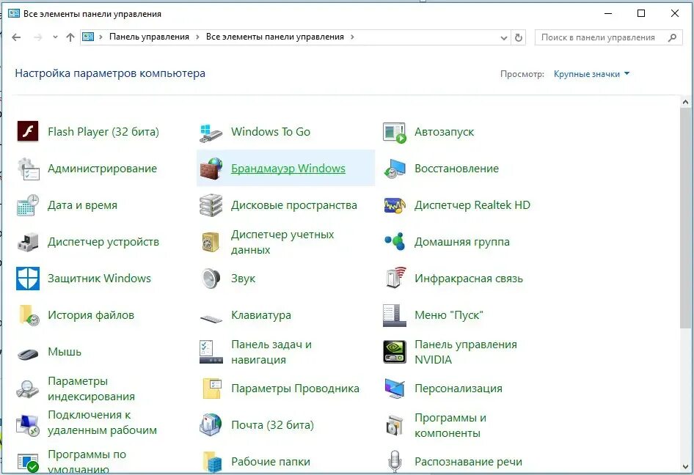The image size is (694, 475).
Task: Click the Почта (32 бита) icon
Action: tap(211, 425)
